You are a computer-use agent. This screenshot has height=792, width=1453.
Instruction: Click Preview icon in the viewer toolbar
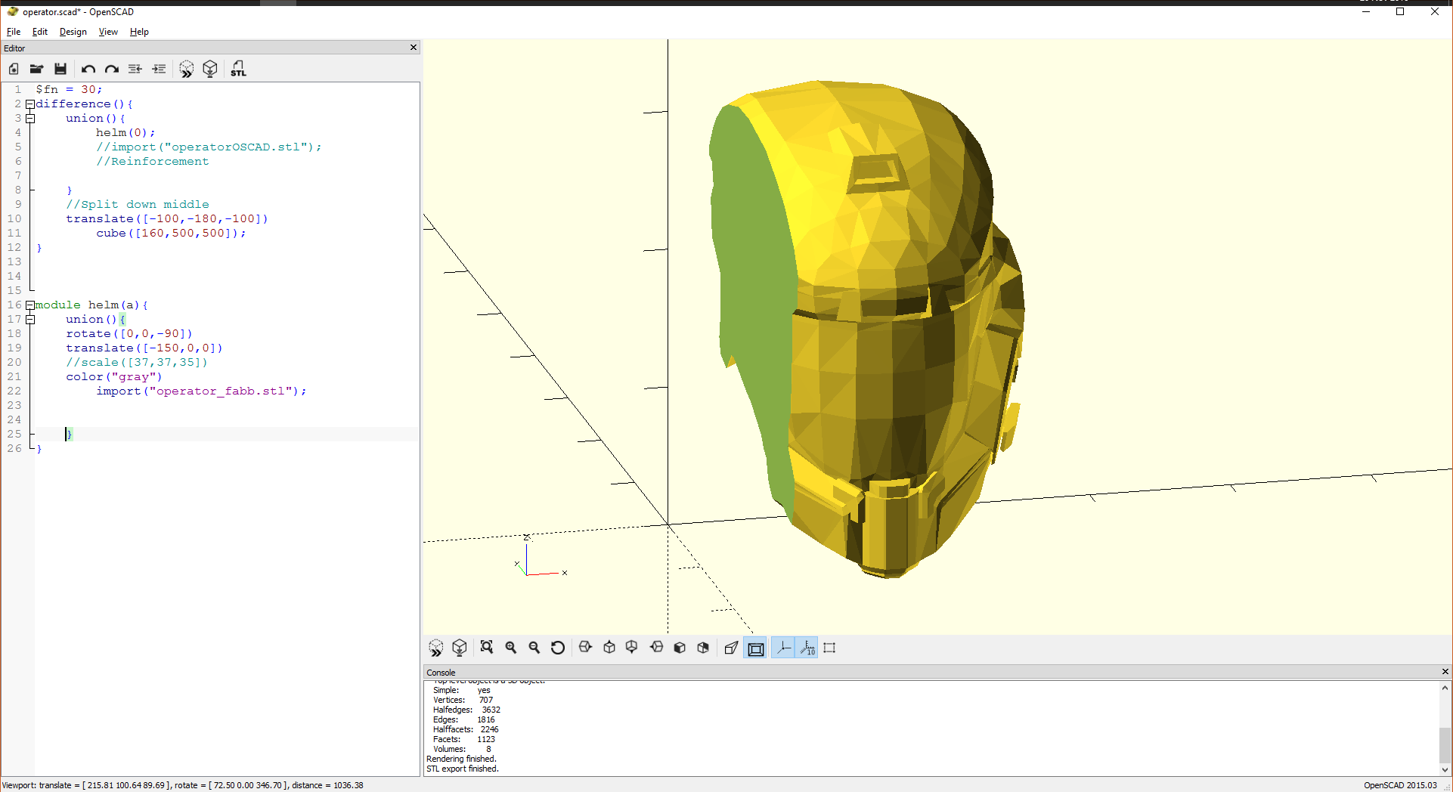[x=436, y=648]
